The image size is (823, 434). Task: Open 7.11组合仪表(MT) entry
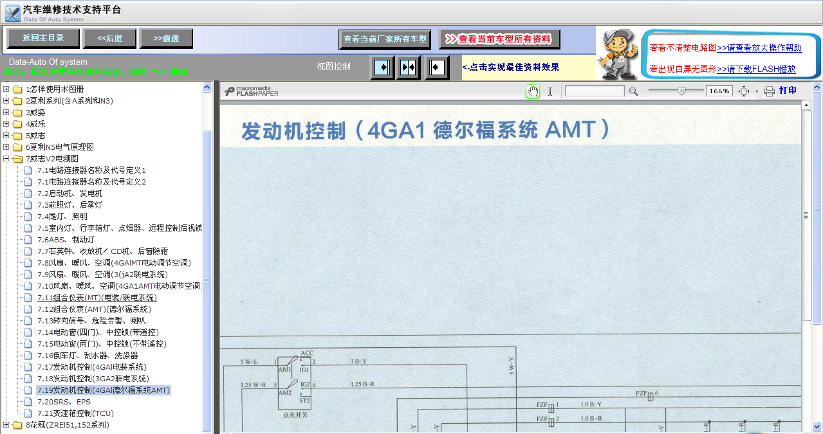[x=97, y=298]
